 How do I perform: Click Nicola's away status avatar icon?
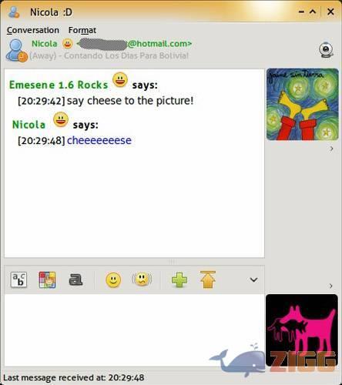click(x=16, y=51)
